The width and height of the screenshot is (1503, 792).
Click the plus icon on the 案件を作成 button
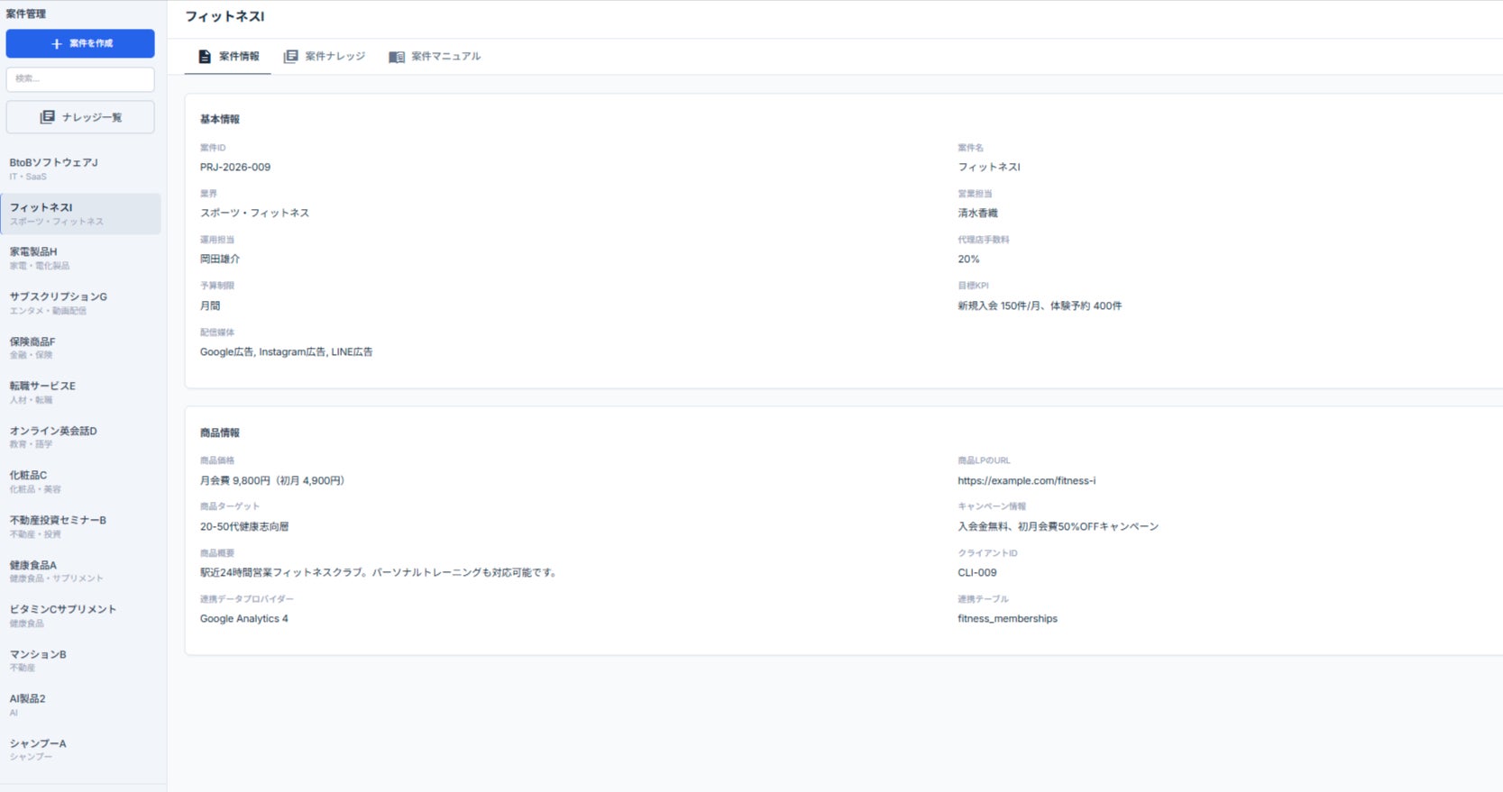tap(57, 43)
